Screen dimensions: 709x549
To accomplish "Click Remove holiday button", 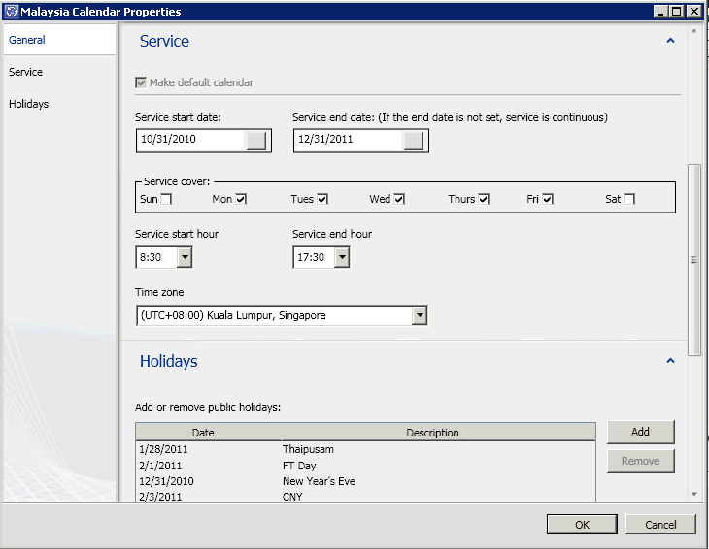I will (x=641, y=461).
